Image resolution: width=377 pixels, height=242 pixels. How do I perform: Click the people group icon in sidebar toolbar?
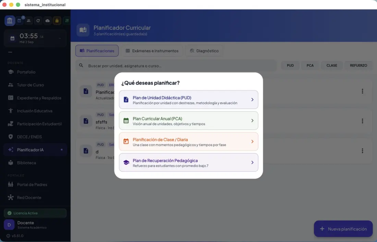(28, 21)
